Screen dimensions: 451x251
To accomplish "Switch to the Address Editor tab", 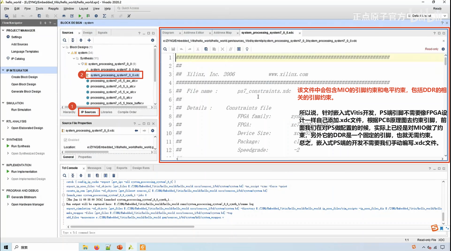I will coord(194,33).
